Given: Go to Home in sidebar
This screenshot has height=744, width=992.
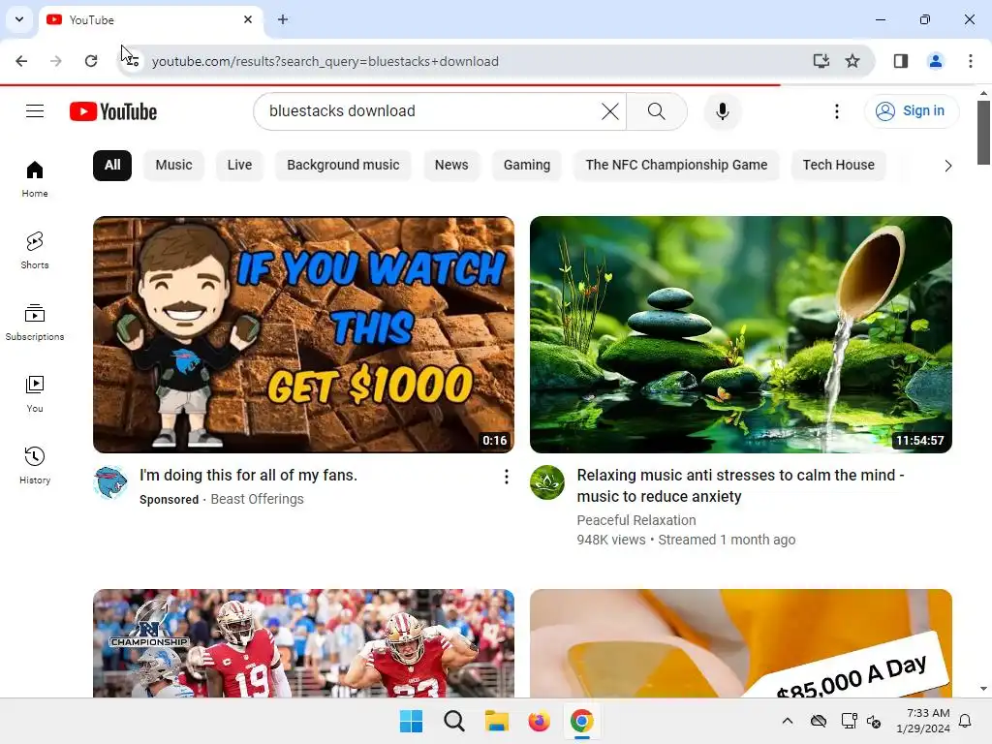Looking at the screenshot, I should (35, 179).
